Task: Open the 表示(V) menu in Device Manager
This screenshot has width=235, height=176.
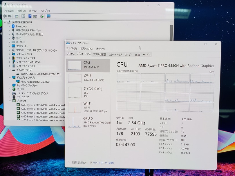Action: click(x=33, y=11)
